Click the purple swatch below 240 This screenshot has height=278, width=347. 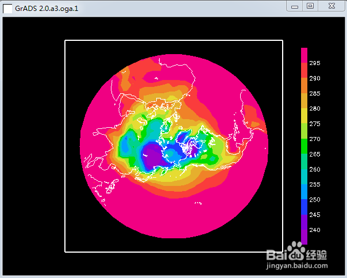pyautogui.click(x=304, y=237)
